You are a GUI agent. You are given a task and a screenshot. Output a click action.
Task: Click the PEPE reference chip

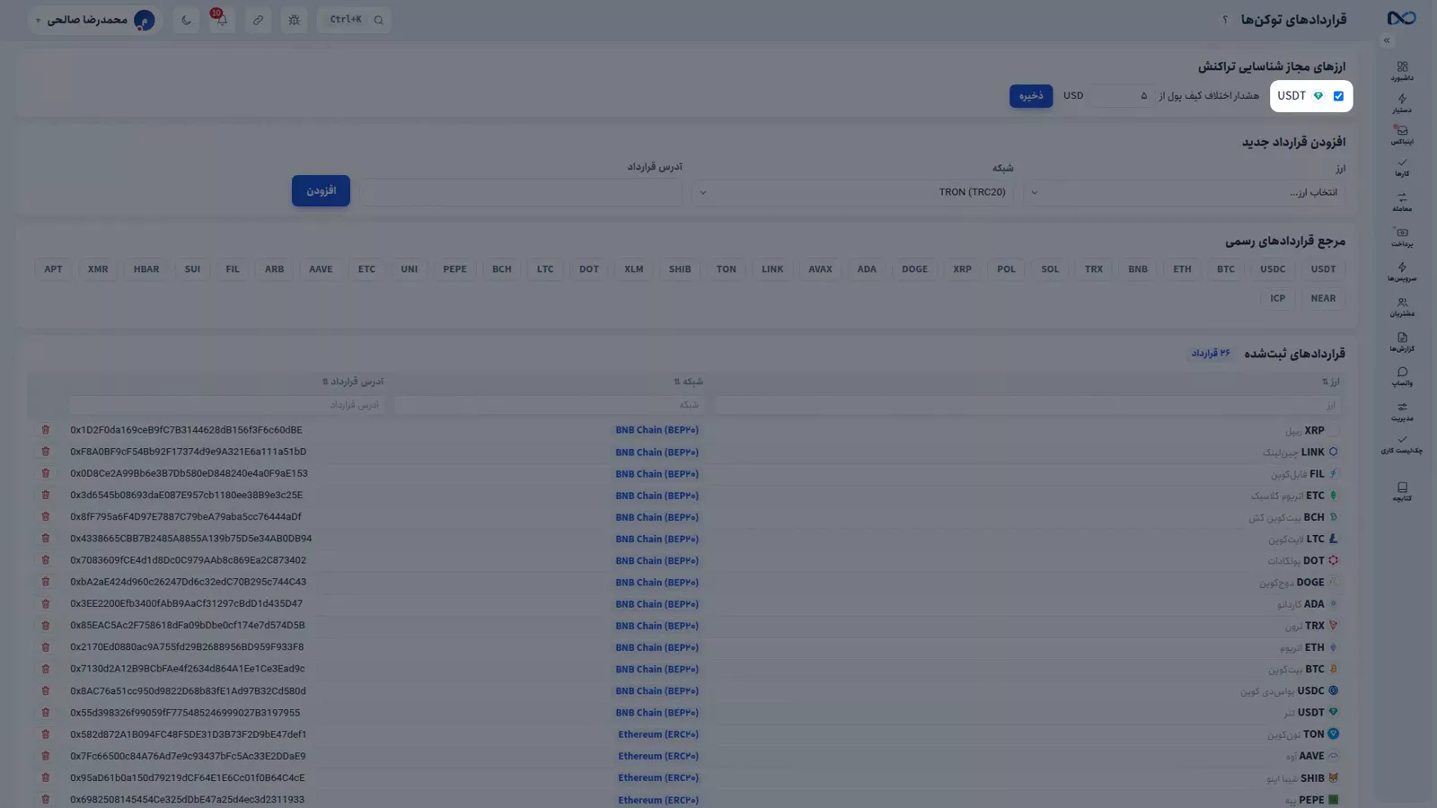click(x=454, y=269)
